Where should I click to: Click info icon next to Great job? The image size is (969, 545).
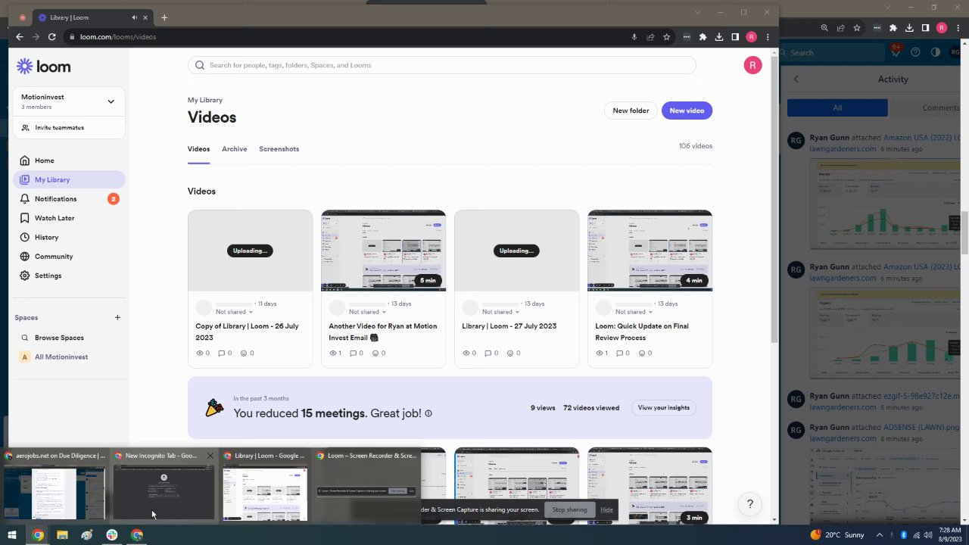point(428,414)
